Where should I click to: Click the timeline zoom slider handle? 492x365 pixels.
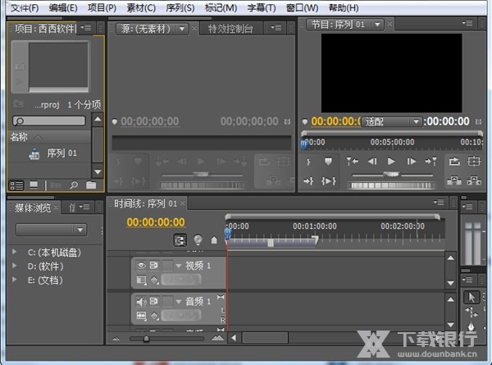(146, 337)
